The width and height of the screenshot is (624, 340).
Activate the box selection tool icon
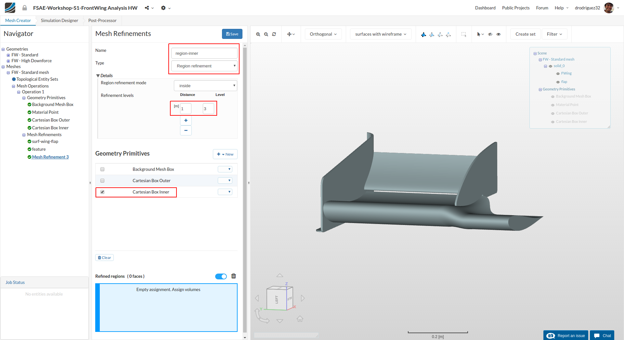coord(464,34)
